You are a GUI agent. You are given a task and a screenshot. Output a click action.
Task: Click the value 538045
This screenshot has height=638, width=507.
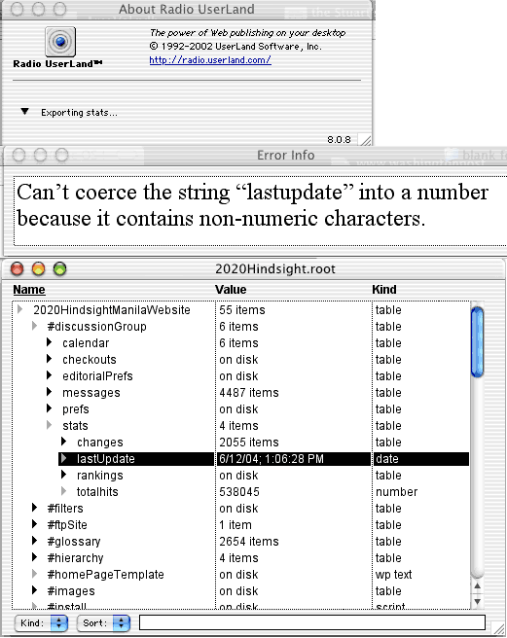[239, 491]
